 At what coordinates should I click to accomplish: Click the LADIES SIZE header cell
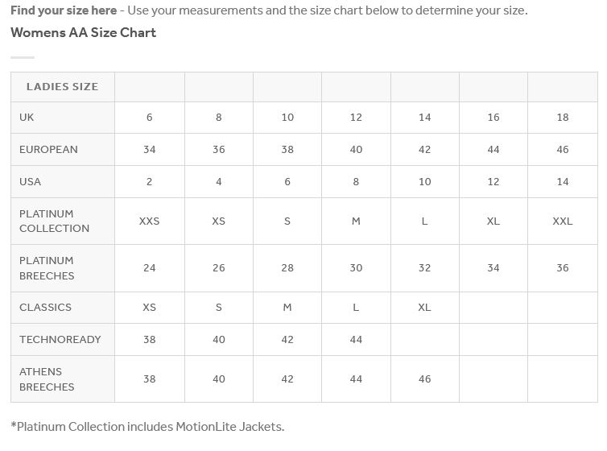(x=62, y=87)
